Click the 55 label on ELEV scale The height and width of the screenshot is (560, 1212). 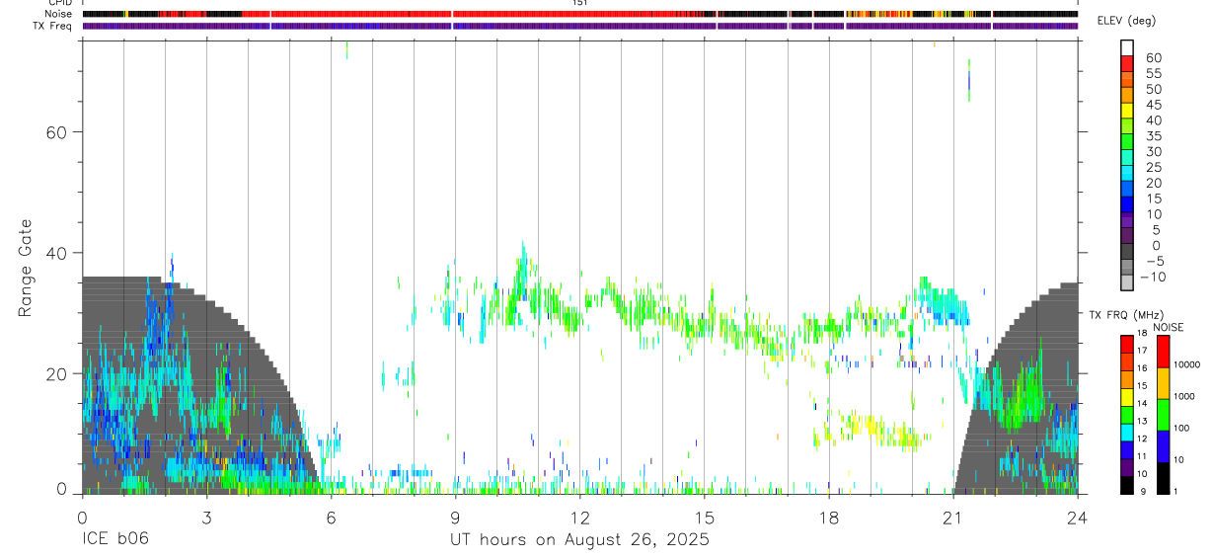(x=1153, y=74)
